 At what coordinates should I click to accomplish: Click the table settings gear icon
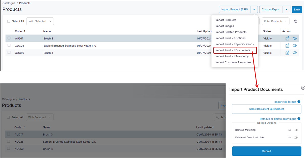[x=295, y=21]
